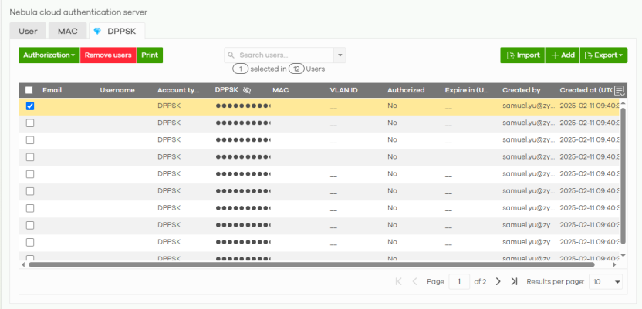Screen dimensions: 642x309
Task: Check the fifth row user checkbox
Action: (x=30, y=174)
